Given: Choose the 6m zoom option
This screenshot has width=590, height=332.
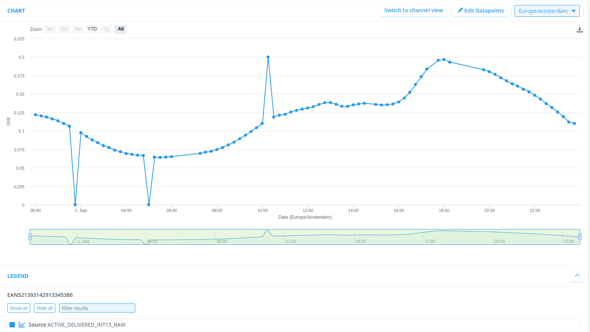Looking at the screenshot, I should coord(78,29).
